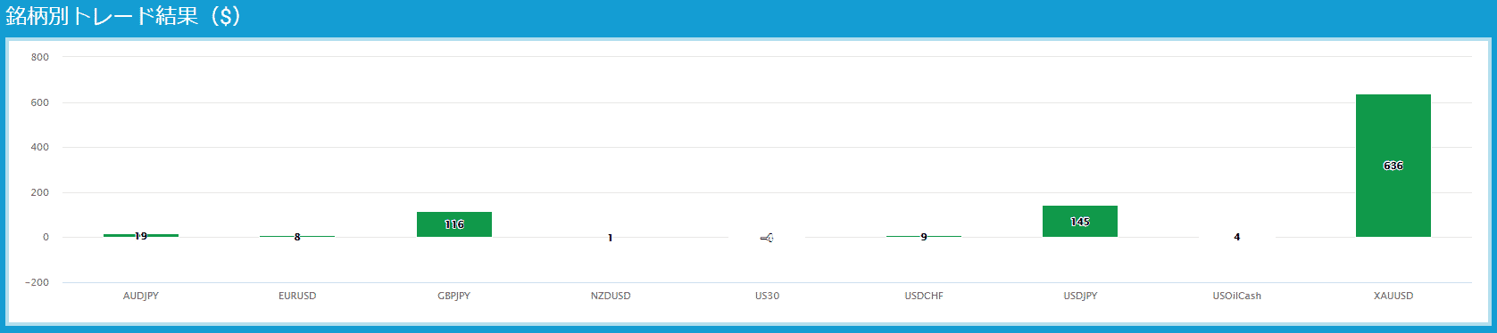Click the NZDUSD value label 1
The height and width of the screenshot is (333, 1497).
click(x=611, y=238)
